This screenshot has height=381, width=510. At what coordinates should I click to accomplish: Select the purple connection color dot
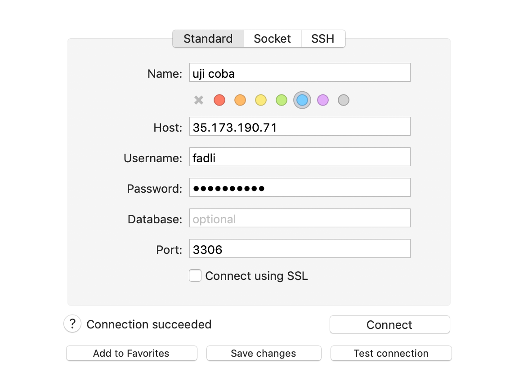[323, 100]
